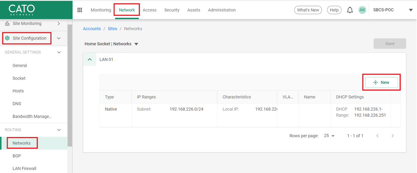Open the Rows per page dropdown
The width and height of the screenshot is (417, 173).
coord(329,136)
